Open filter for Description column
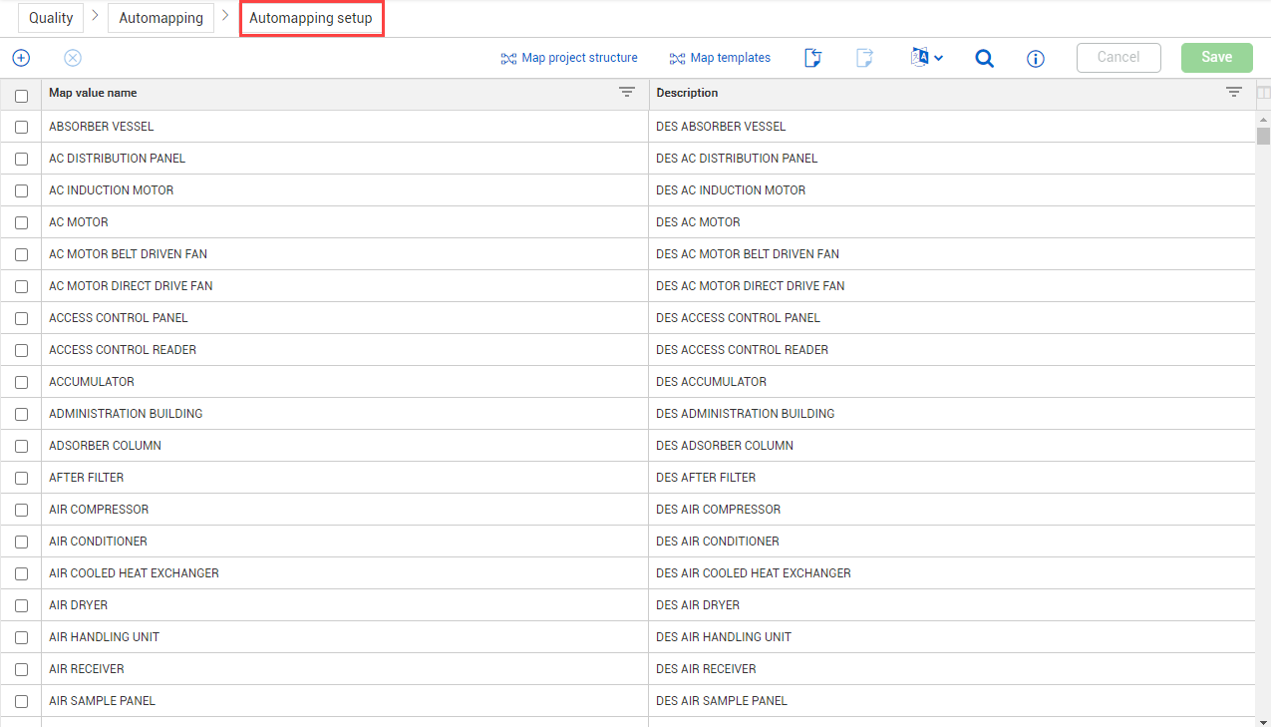Image resolution: width=1271 pixels, height=727 pixels. pos(1233,93)
